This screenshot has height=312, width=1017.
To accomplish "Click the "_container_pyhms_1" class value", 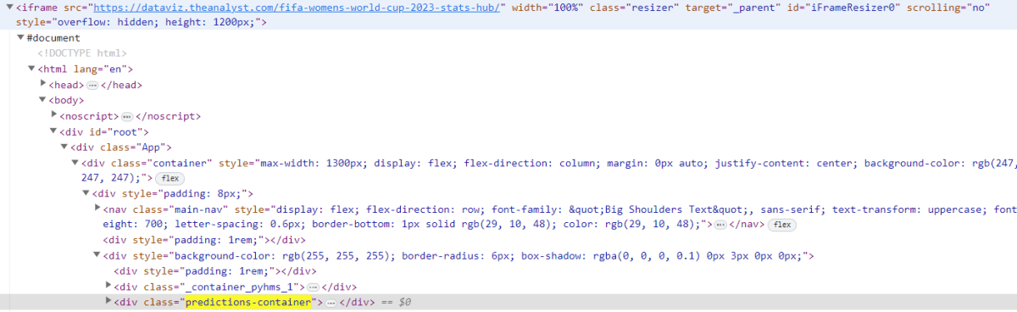I will pos(241,287).
